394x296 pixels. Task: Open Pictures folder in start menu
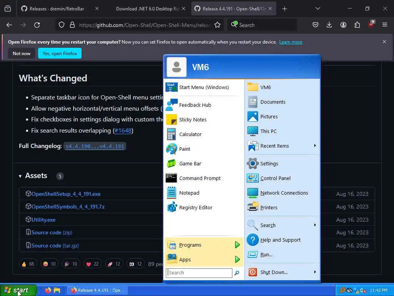[283, 116]
